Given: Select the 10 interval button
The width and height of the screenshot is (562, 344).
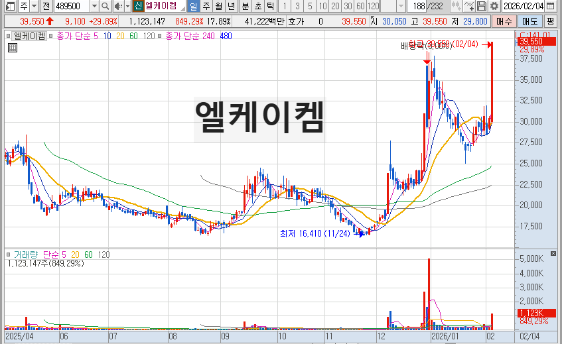Looking at the screenshot, I should coord(322,6).
